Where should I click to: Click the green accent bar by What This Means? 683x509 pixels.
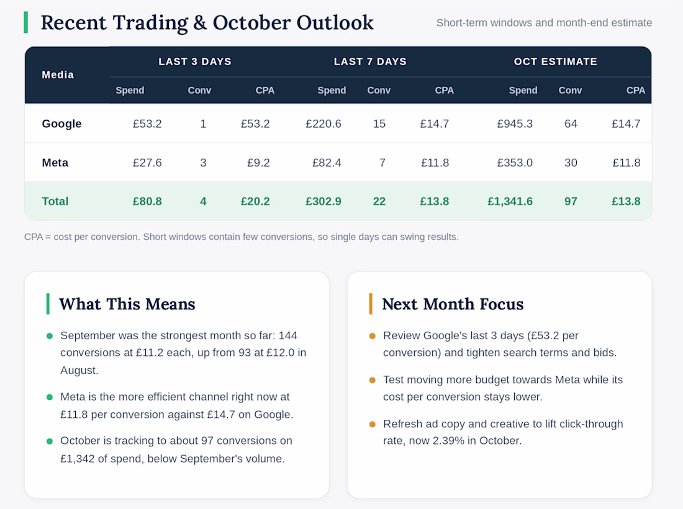pyautogui.click(x=48, y=304)
